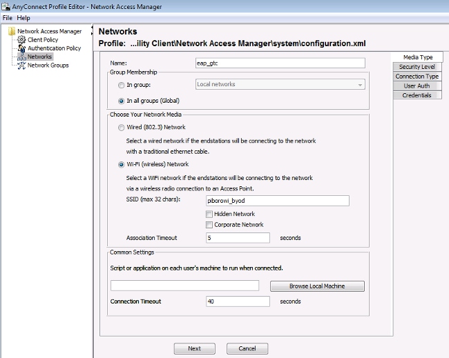This screenshot has height=358, width=449.
Task: Click the Next button
Action: [x=194, y=348]
